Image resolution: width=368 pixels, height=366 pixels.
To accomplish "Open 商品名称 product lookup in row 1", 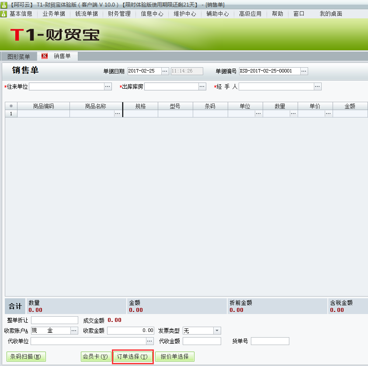I will pyautogui.click(x=118, y=113).
